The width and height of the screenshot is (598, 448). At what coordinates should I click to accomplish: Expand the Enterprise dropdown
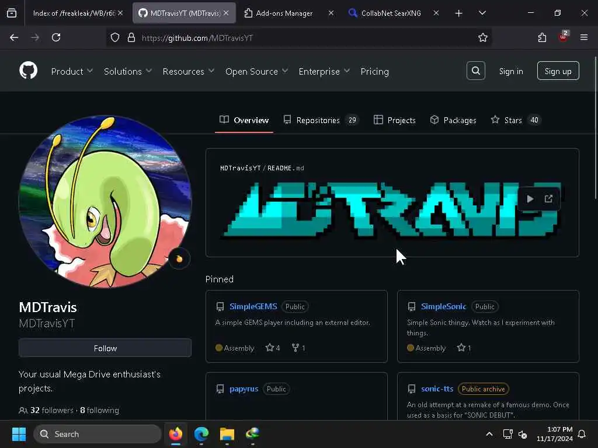pos(324,71)
